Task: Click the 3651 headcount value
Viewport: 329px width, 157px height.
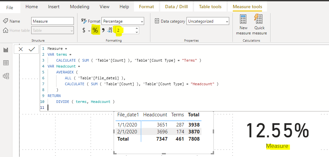Action: pos(162,125)
